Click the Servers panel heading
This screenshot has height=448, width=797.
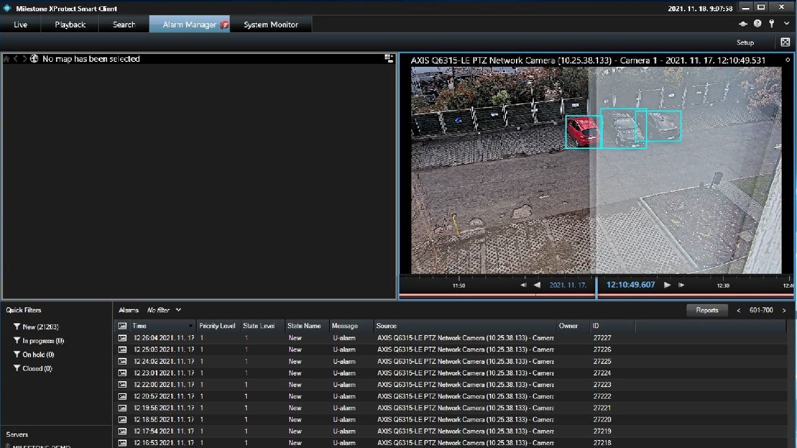coord(17,434)
